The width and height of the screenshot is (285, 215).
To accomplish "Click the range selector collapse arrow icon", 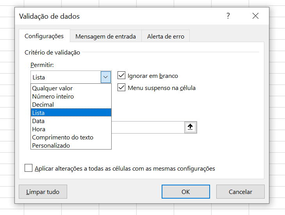I will pos(190,127).
